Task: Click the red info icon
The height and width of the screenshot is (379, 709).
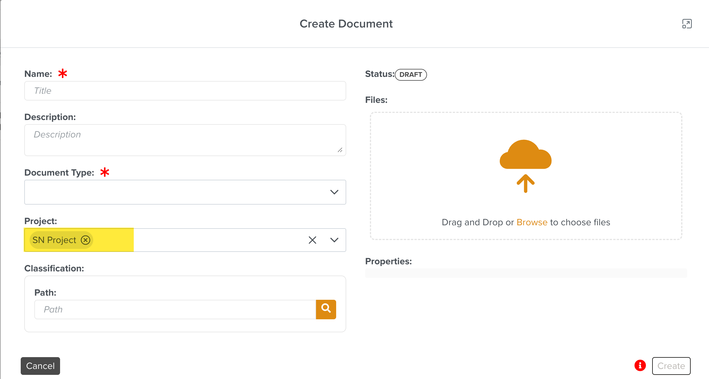Action: 640,365
